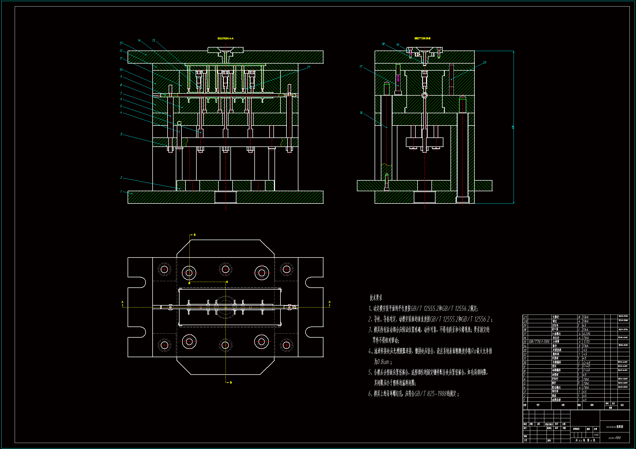Click callout number 16 in section B-B
Screen dimensions: 636x449
361,113
